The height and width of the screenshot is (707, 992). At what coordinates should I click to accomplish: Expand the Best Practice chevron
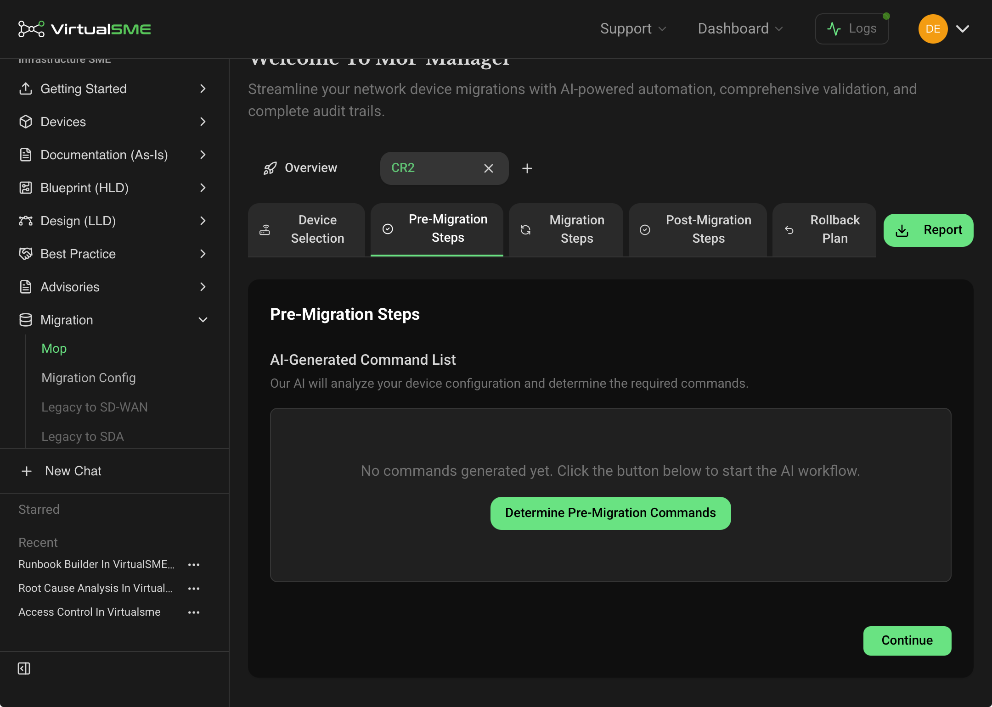[x=203, y=254]
